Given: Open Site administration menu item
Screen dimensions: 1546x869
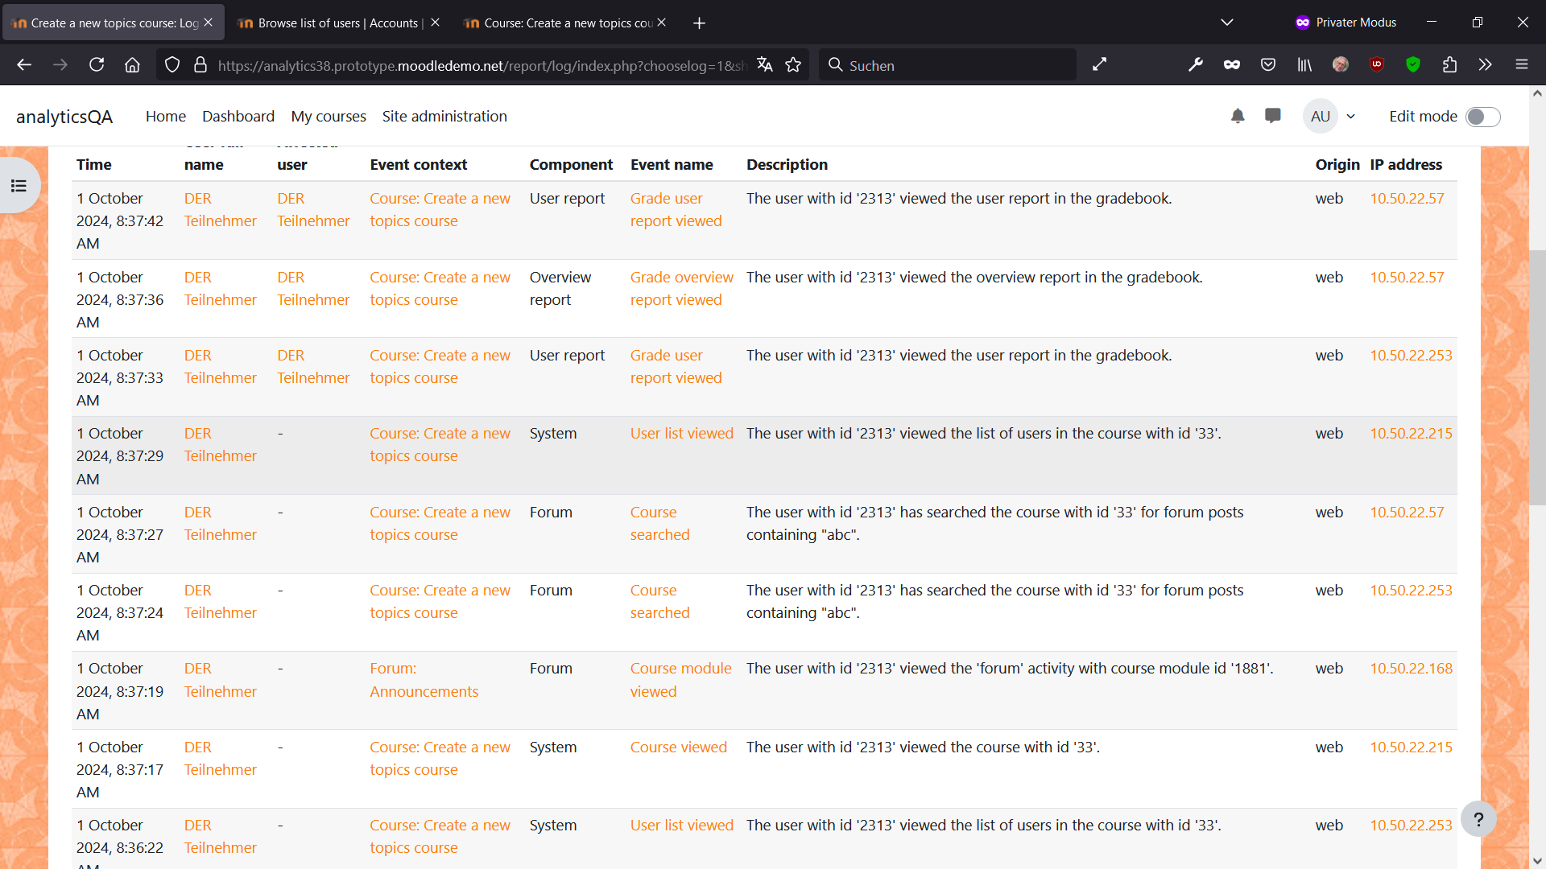Looking at the screenshot, I should [x=444, y=116].
